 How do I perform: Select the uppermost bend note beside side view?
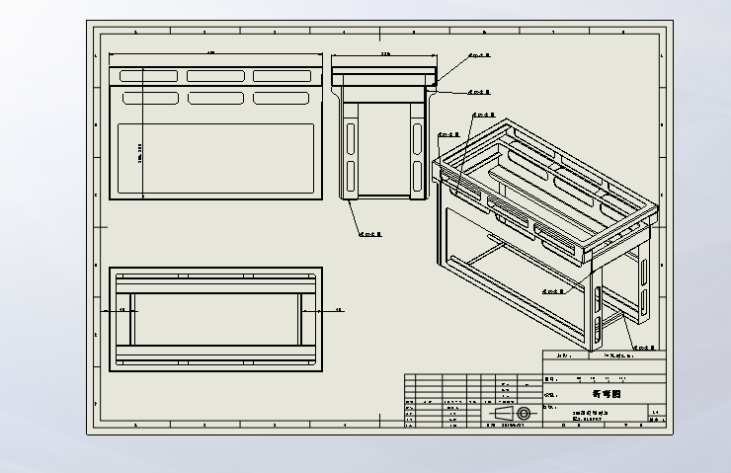[x=479, y=55]
